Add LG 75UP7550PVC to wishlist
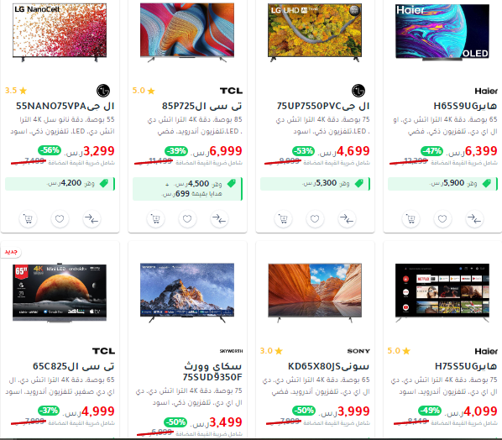Viewport: 502px width, 440px height. click(x=315, y=219)
